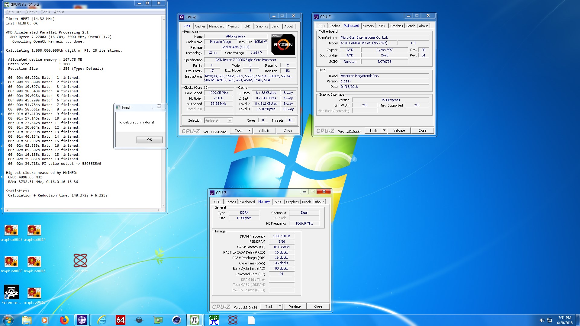Expand Tools arrow in Memory window

280,306
